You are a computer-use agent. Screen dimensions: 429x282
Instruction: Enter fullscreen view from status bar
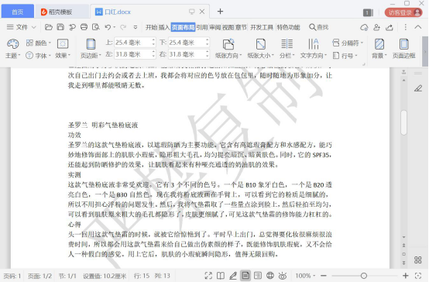click(x=208, y=276)
